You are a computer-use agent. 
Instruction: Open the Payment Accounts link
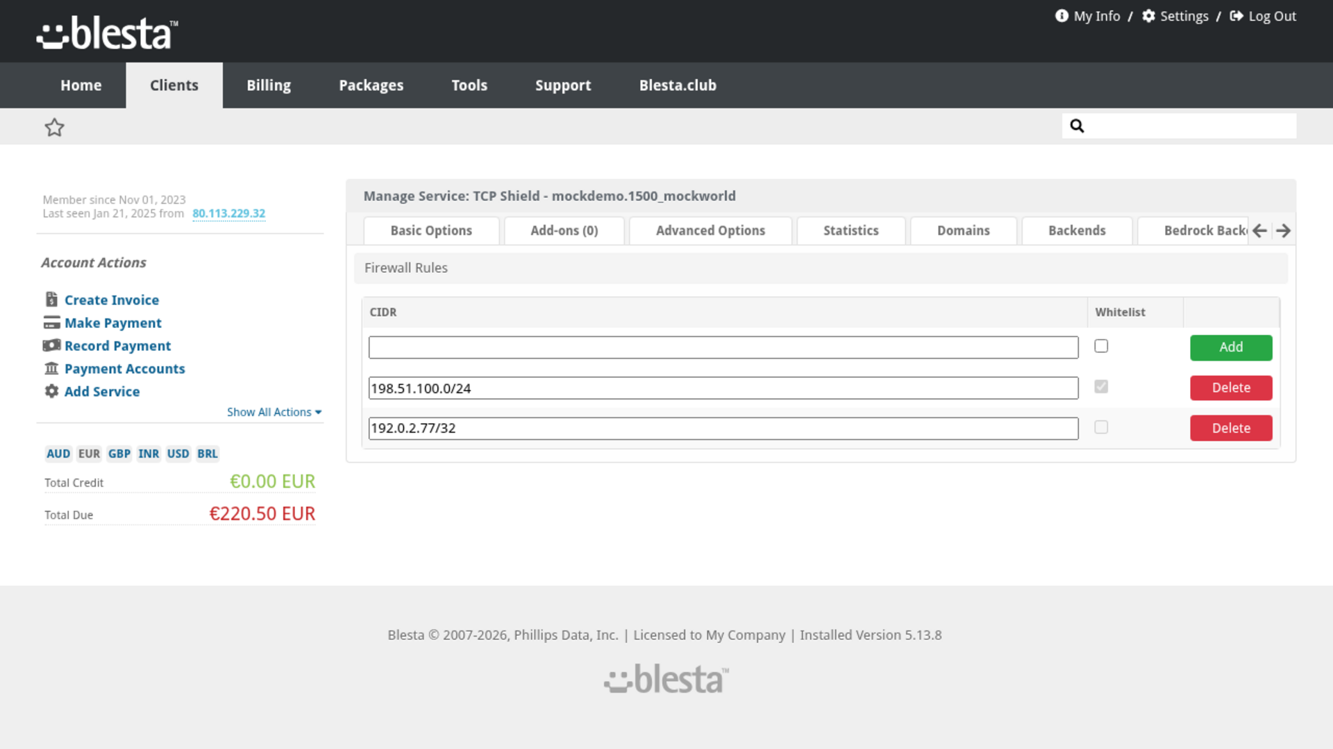pyautogui.click(x=125, y=368)
